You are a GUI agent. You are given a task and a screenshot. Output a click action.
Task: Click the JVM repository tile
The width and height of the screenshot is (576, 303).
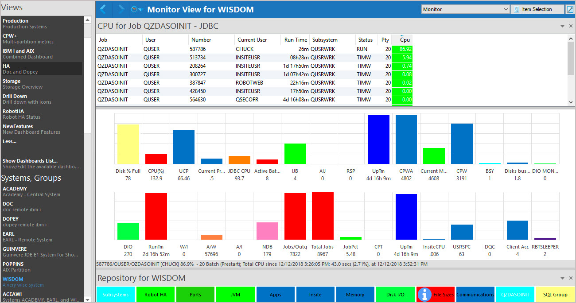click(235, 295)
